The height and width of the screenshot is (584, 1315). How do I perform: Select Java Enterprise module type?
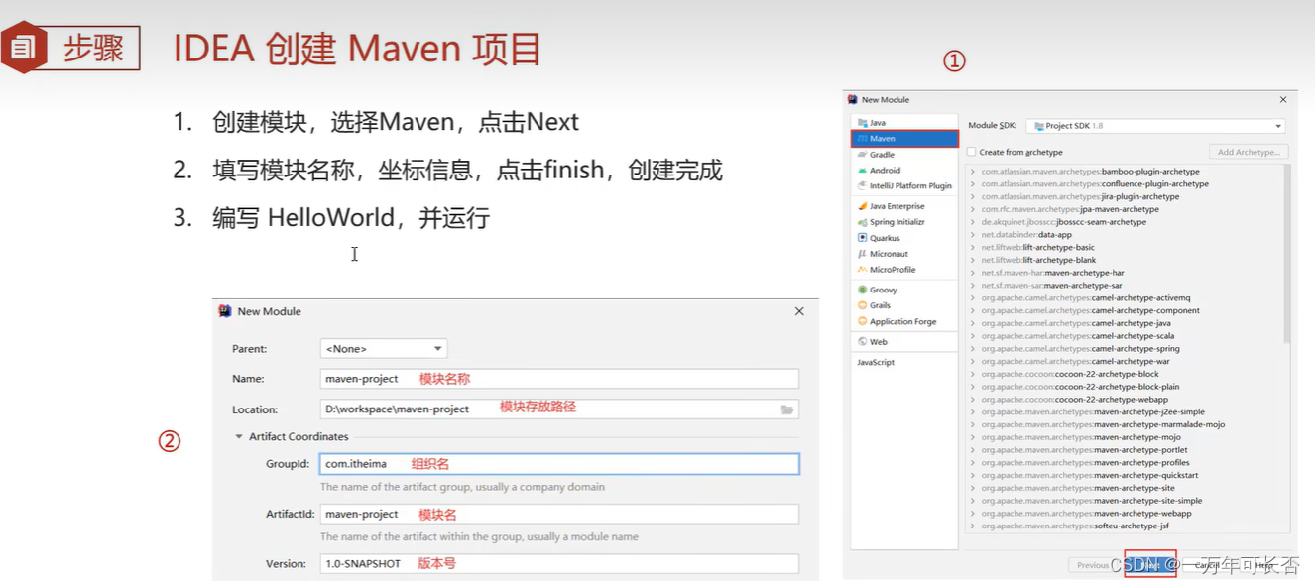click(903, 206)
